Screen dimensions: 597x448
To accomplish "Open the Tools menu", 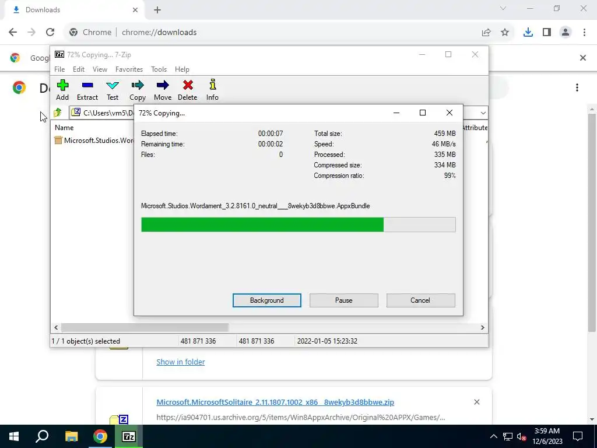I will coord(159,69).
